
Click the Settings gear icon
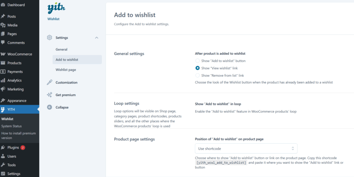pyautogui.click(x=50, y=38)
